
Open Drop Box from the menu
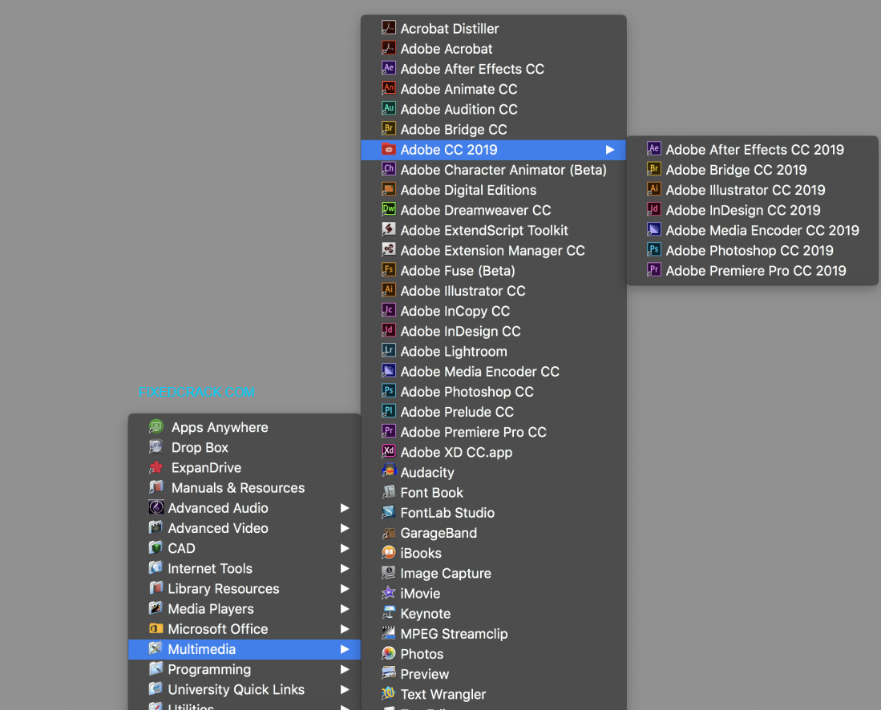point(244,448)
